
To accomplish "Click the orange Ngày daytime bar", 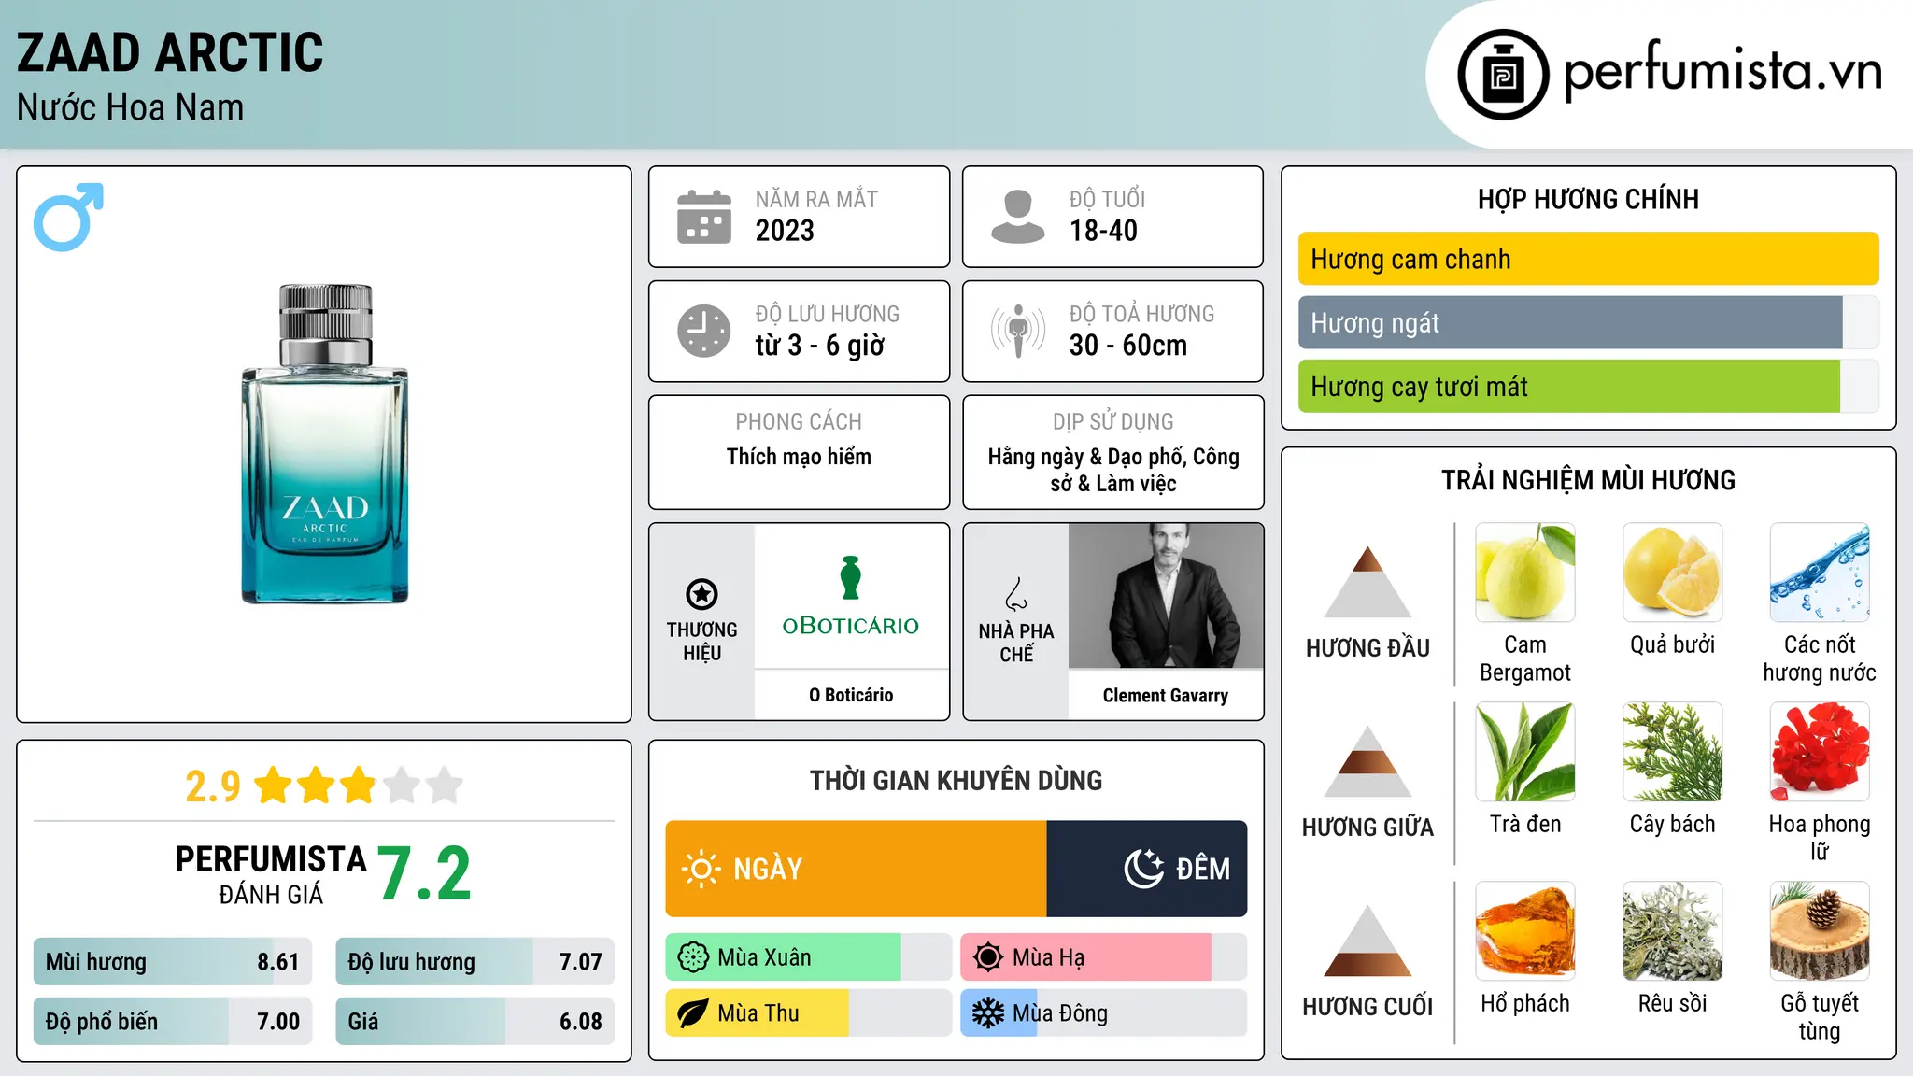I will 856,869.
